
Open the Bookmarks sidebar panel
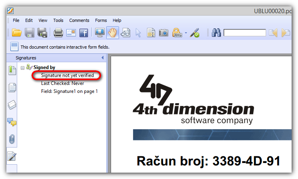coord(12,70)
